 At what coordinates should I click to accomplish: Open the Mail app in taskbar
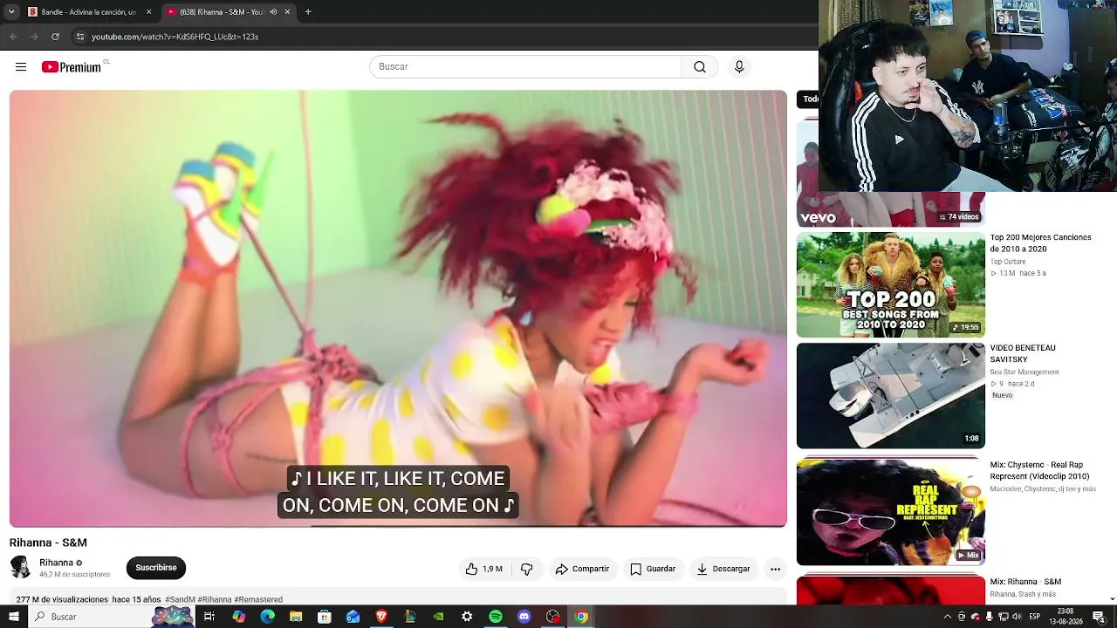click(x=353, y=617)
